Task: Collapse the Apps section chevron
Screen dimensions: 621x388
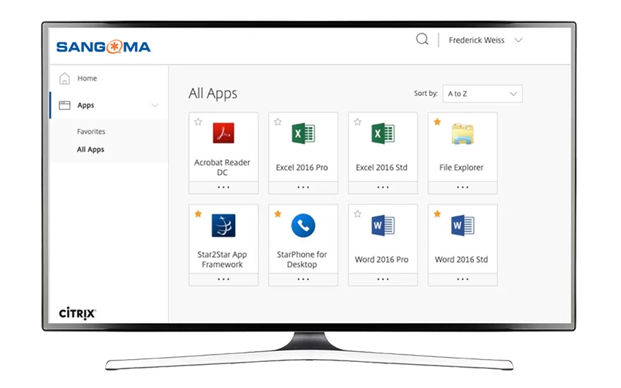Action: pyautogui.click(x=155, y=105)
